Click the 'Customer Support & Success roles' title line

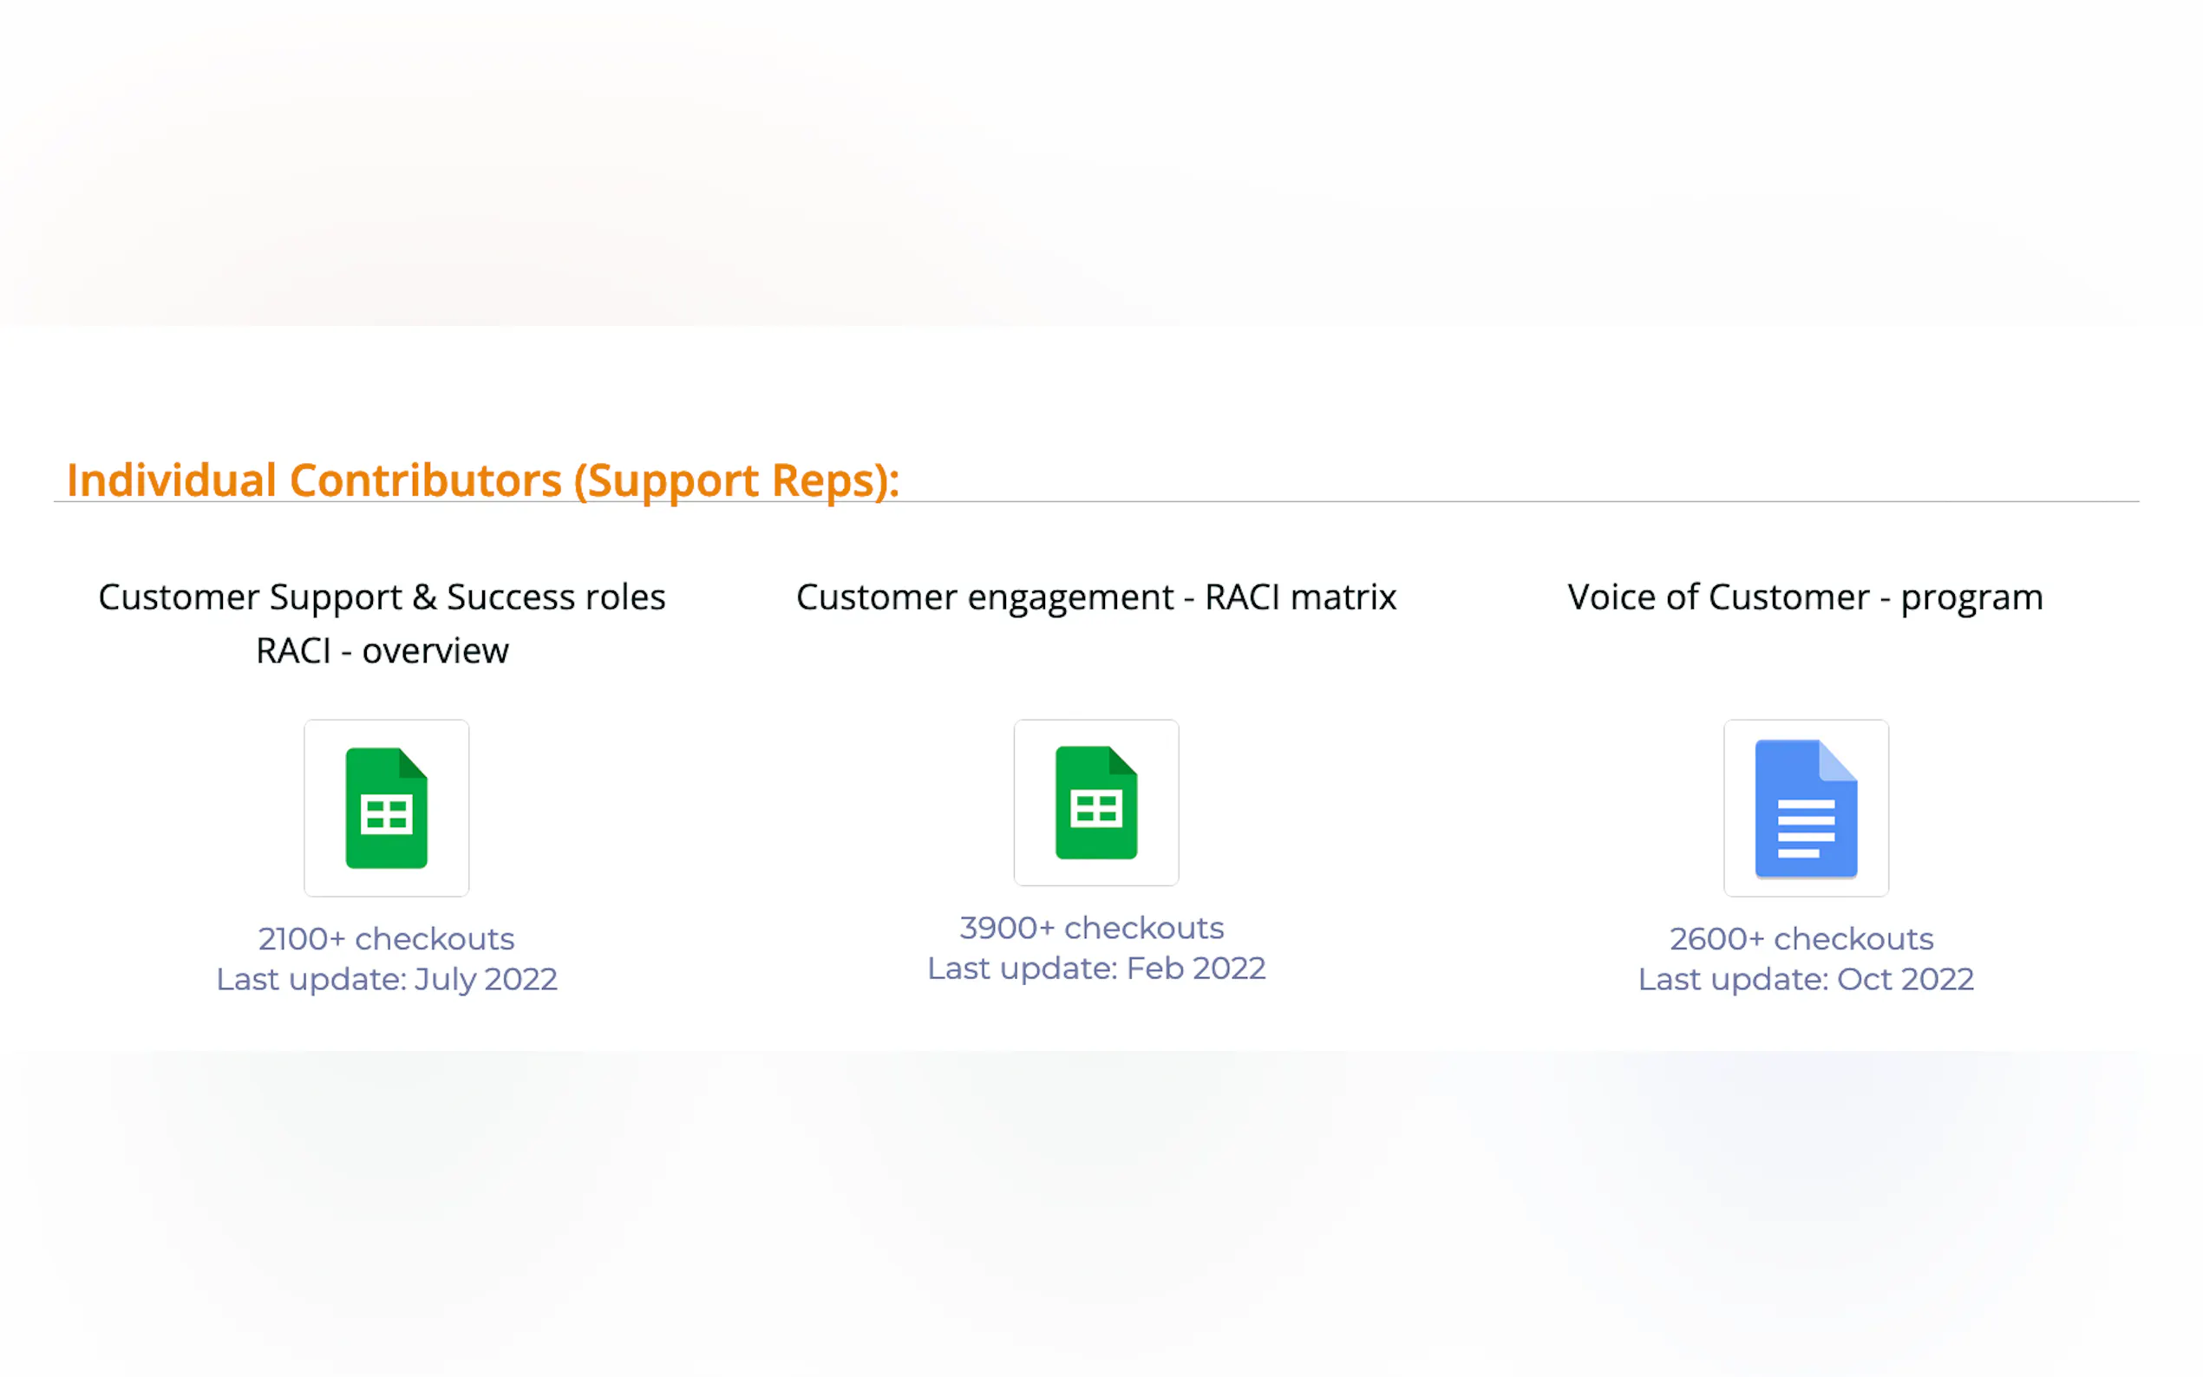click(x=382, y=597)
